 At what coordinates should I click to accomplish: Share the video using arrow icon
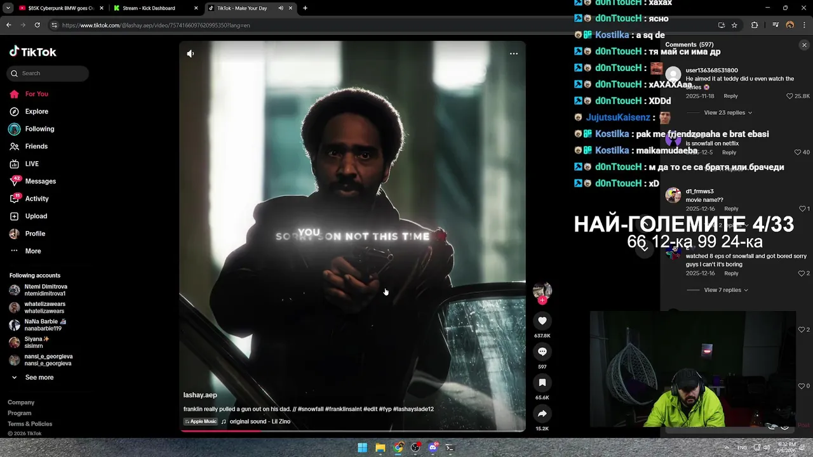tap(542, 413)
